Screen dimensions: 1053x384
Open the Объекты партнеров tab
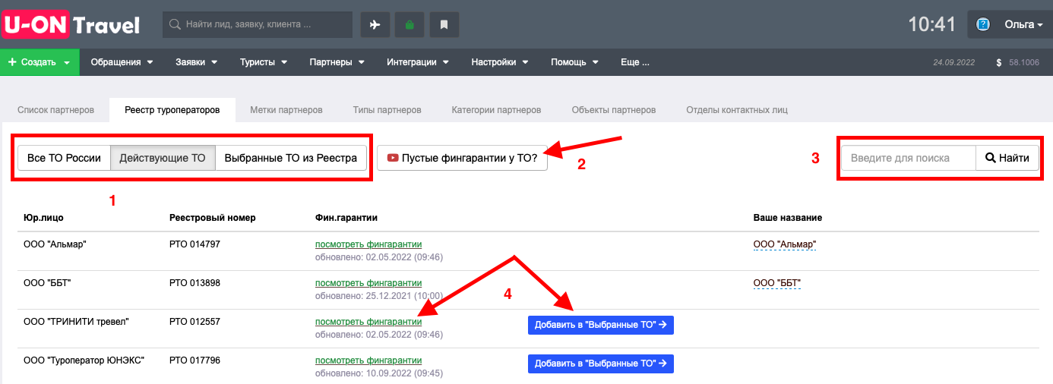[614, 110]
